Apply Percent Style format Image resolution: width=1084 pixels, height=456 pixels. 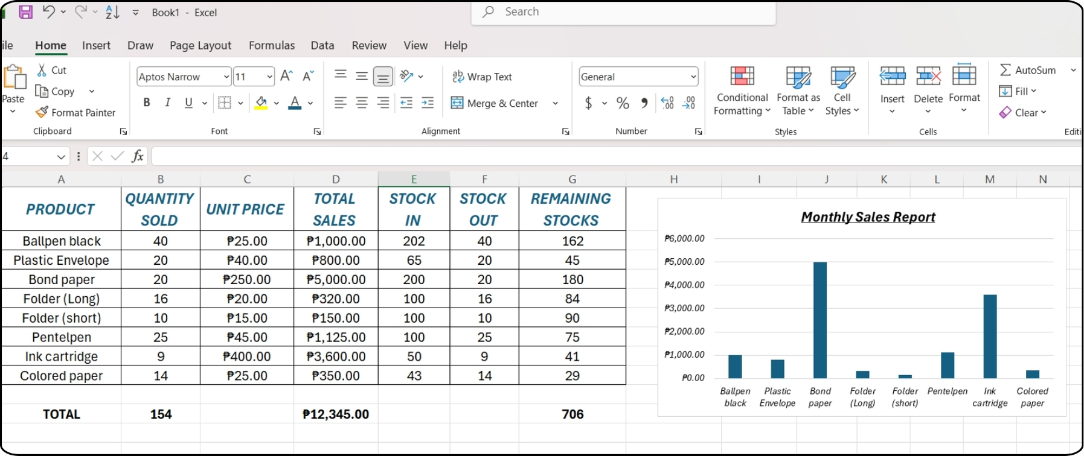[623, 103]
